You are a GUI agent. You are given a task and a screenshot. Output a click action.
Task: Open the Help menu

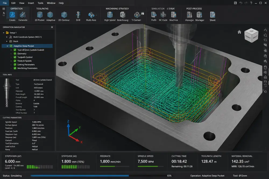click(x=61, y=3)
